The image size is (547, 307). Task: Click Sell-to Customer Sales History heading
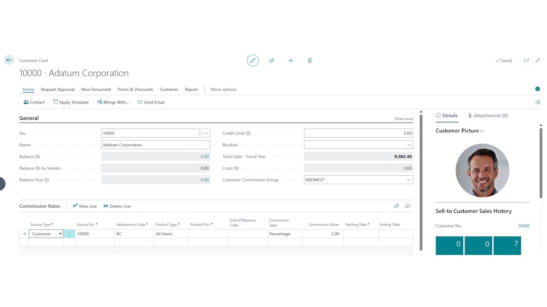coord(473,211)
